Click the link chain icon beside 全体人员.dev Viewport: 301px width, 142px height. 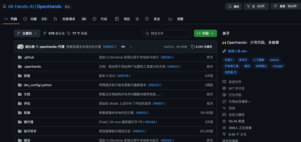pyautogui.click(x=224, y=51)
